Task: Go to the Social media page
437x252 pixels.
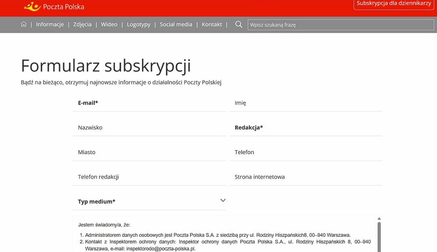Action: (x=176, y=24)
